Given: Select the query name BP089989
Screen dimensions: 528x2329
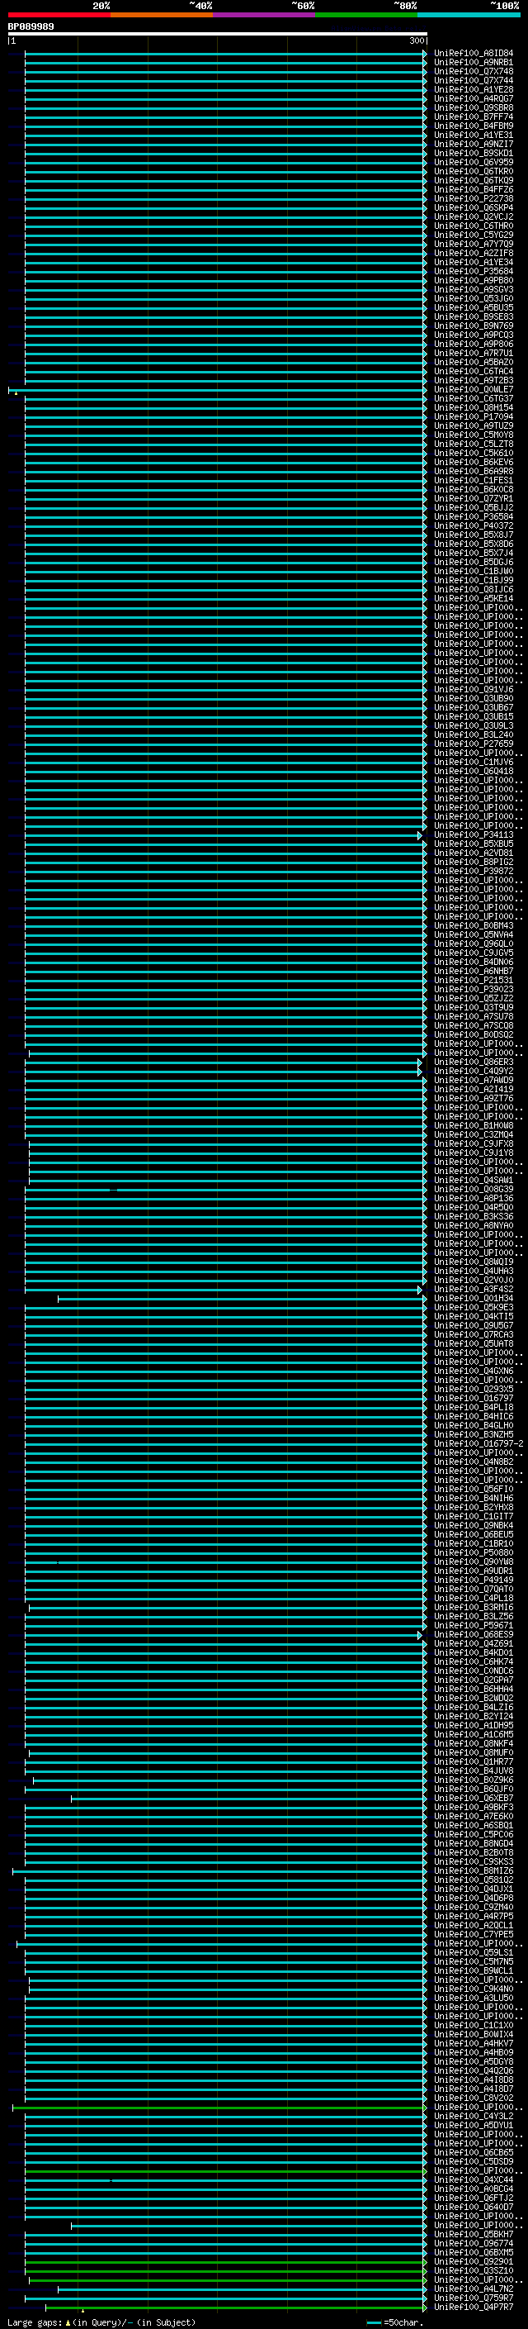Looking at the screenshot, I should [x=31, y=26].
